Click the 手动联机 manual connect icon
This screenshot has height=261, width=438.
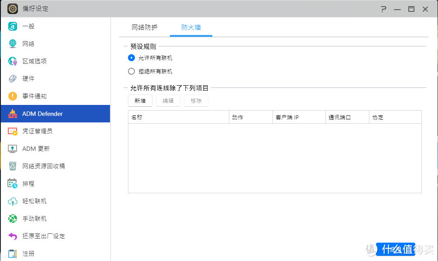point(13,219)
